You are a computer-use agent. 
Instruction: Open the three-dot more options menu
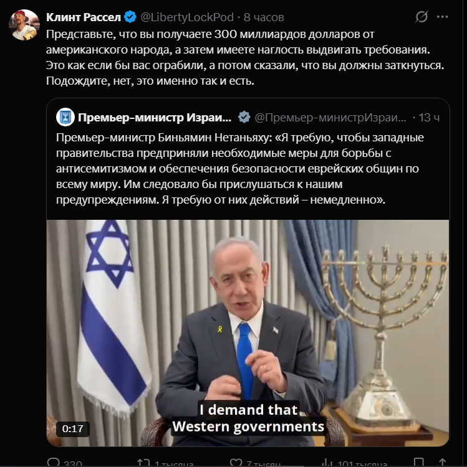point(442,17)
